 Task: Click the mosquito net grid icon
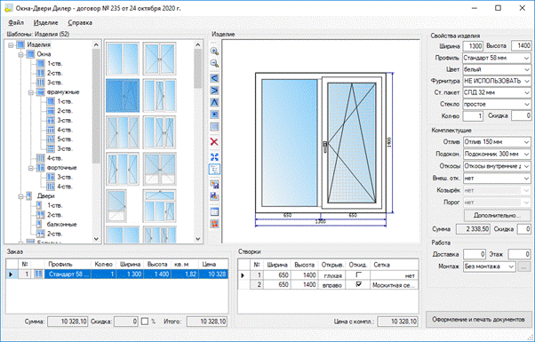(x=214, y=127)
